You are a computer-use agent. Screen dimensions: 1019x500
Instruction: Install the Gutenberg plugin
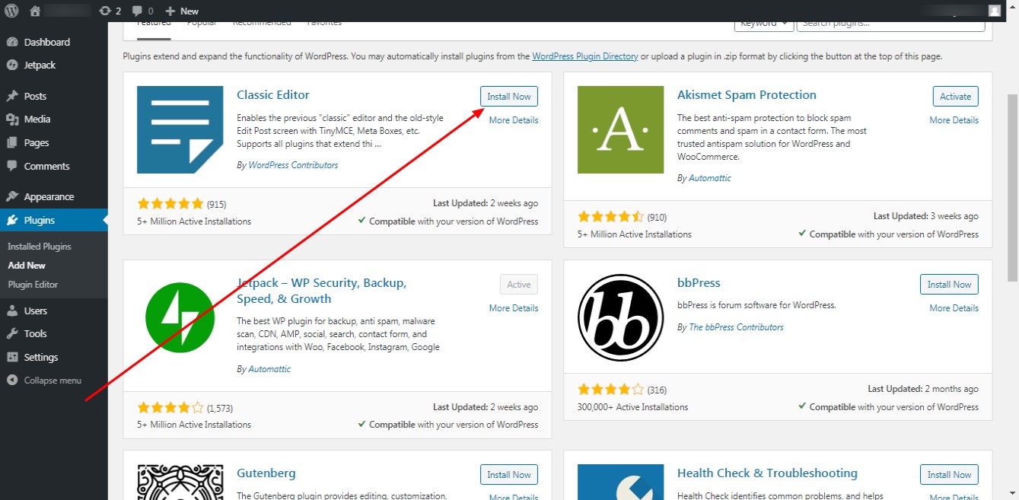[x=509, y=475]
